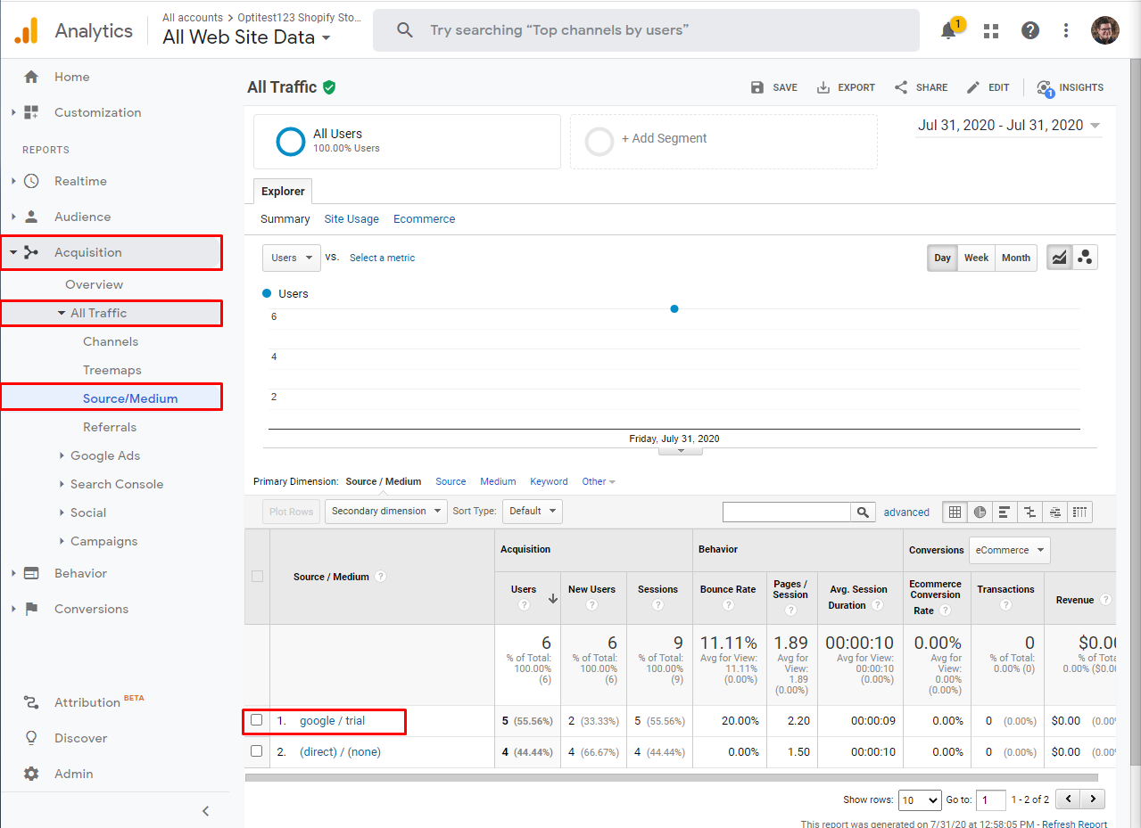1141x828 pixels.
Task: Switch to the Site Usage tab
Action: [351, 219]
